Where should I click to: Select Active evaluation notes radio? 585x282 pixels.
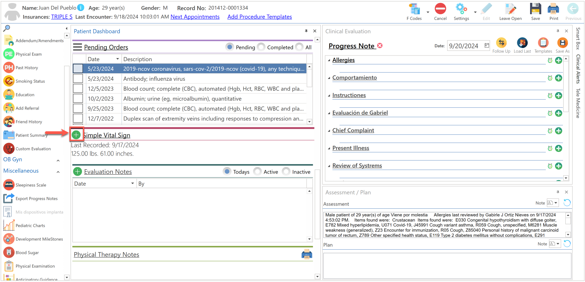click(x=257, y=171)
